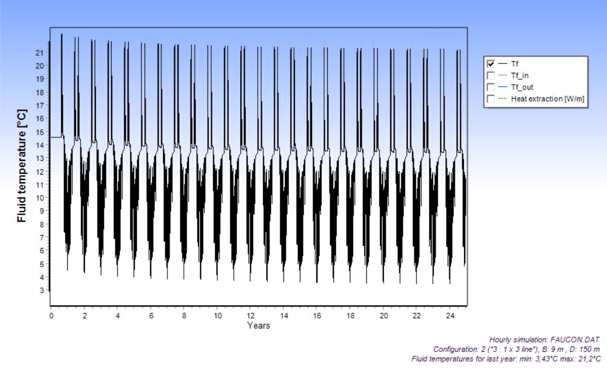
Task: Click the "Heat extraction [W/m]" legend label
Action: [x=547, y=99]
